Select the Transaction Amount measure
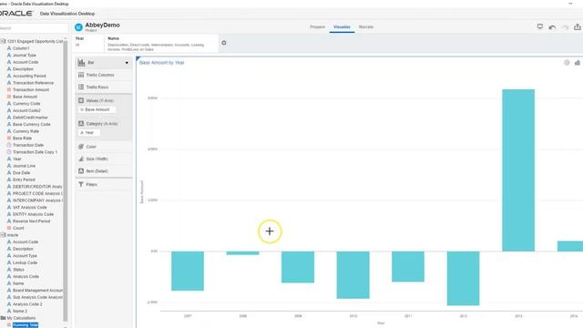 (31, 89)
